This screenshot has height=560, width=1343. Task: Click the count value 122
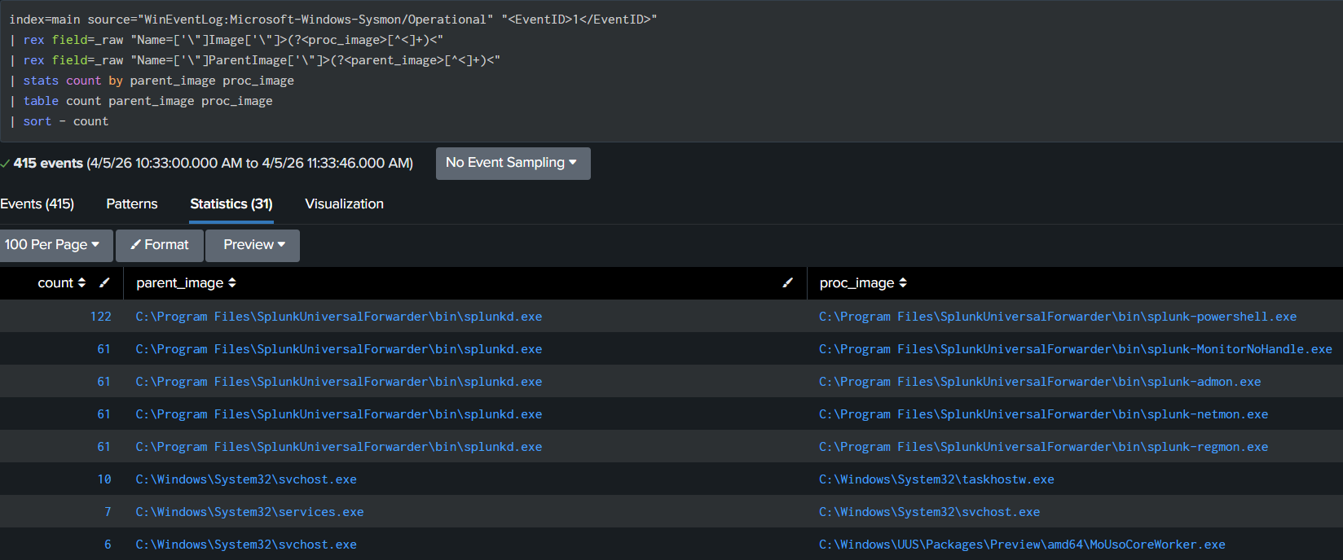[100, 317]
